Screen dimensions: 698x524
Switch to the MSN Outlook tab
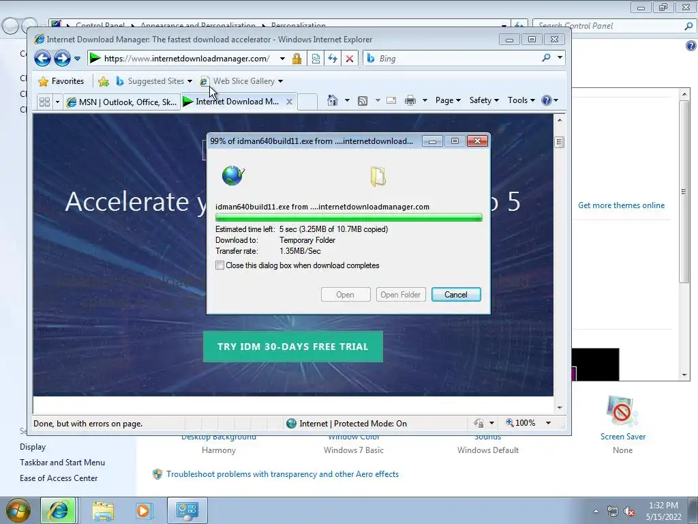pos(121,102)
